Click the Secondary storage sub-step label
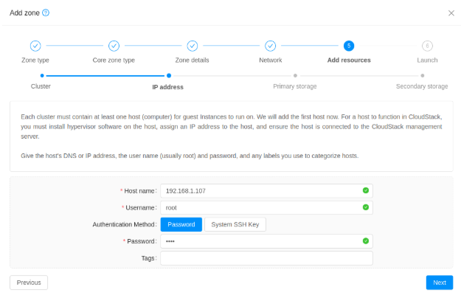461x298 pixels. tap(422, 86)
